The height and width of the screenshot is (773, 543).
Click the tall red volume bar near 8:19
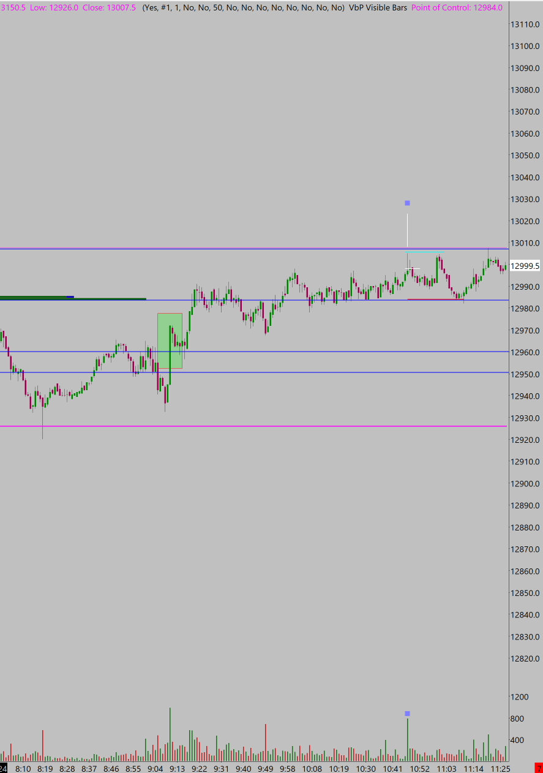(x=42, y=745)
